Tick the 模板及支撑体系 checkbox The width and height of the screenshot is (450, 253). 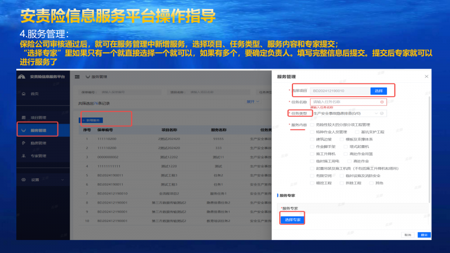(341, 139)
